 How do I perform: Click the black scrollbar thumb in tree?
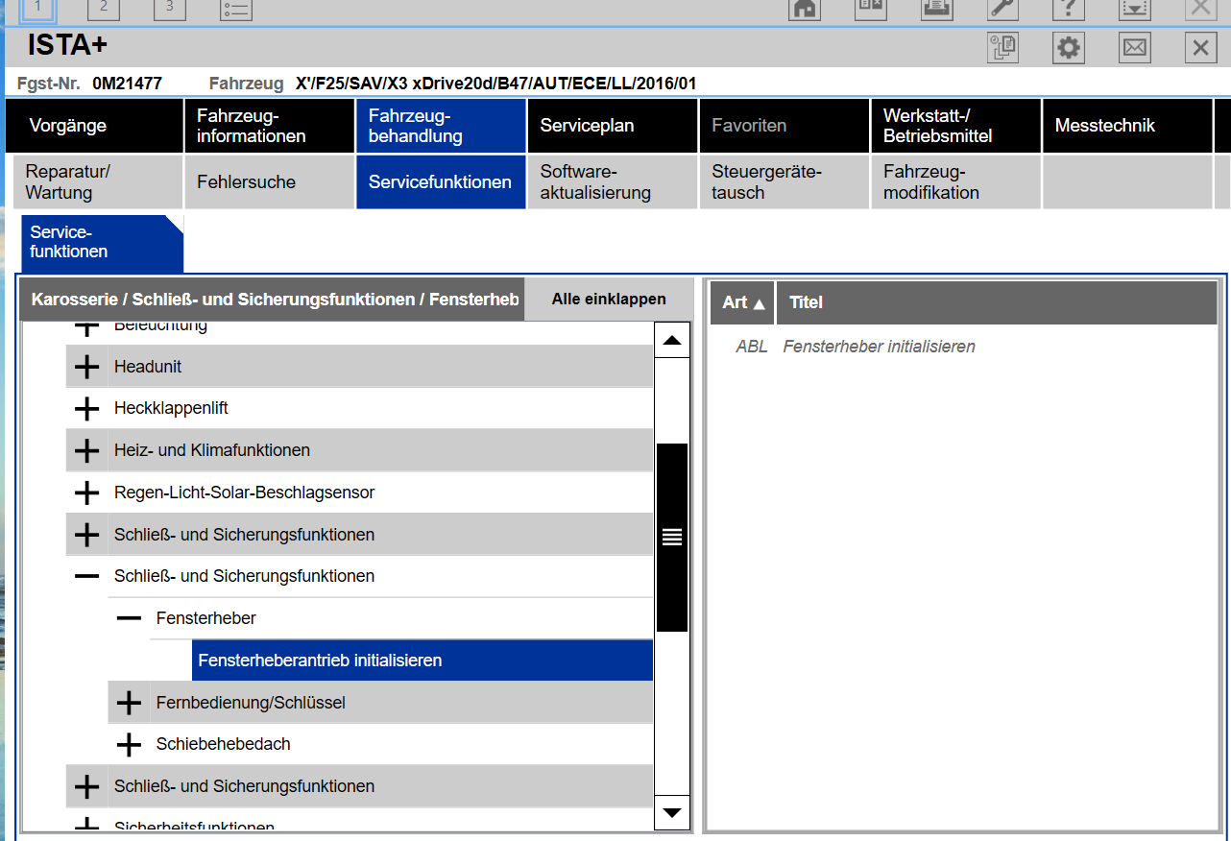click(672, 538)
